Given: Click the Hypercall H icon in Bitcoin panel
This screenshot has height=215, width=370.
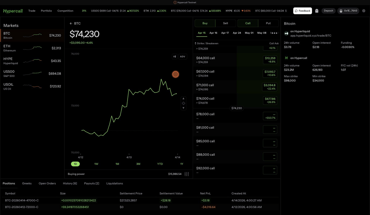Looking at the screenshot, I should pos(286,58).
